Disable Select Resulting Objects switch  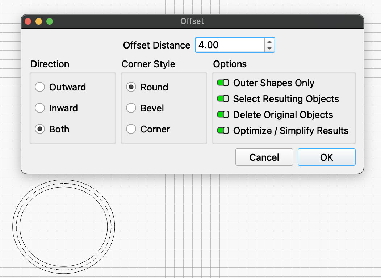(223, 99)
